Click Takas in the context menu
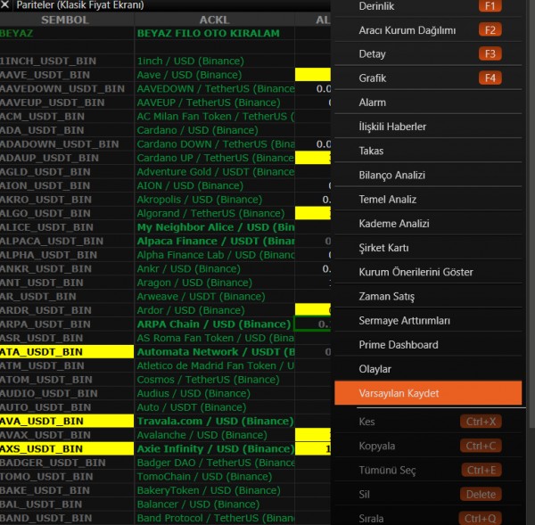Viewport: 535px width, 525px height. pyautogui.click(x=428, y=152)
